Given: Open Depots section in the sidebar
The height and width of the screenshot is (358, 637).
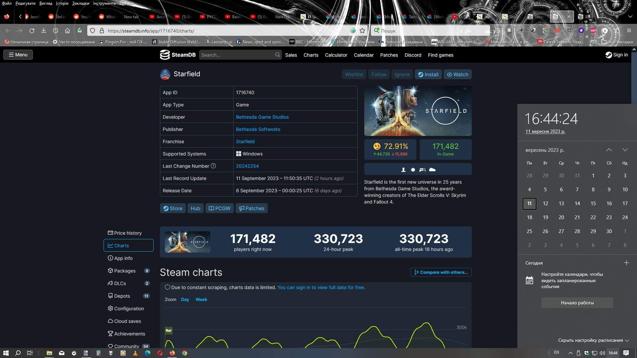Looking at the screenshot, I should point(128,296).
